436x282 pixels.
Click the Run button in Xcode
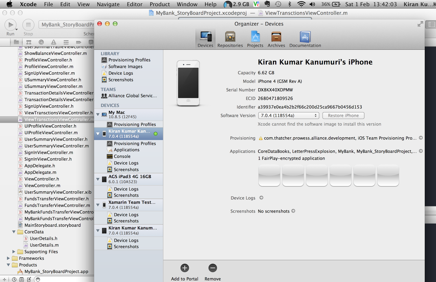[x=10, y=25]
